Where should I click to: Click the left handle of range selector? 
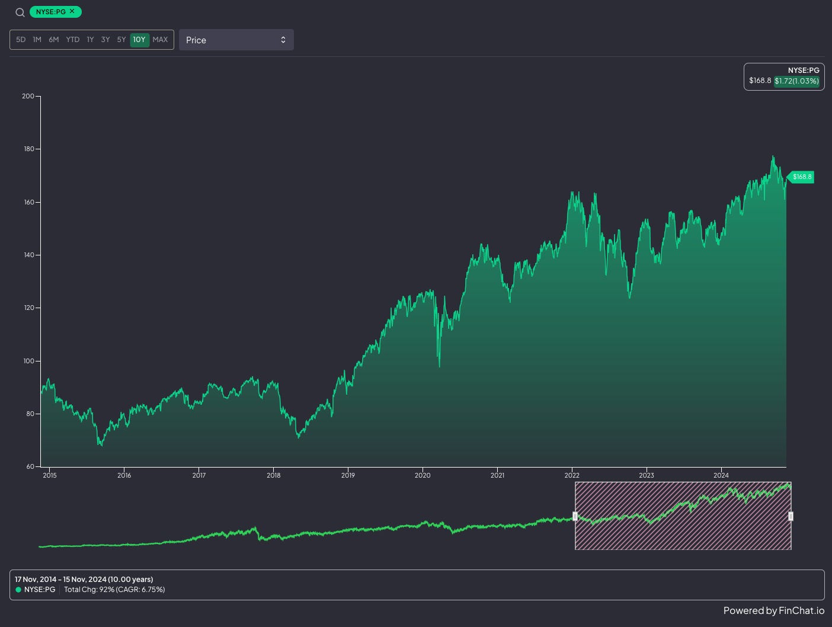575,516
